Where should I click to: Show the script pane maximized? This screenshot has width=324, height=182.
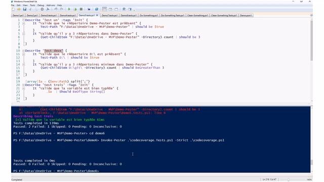(x=116, y=9)
